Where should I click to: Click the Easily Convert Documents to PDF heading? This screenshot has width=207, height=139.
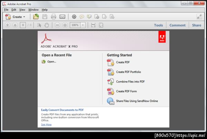(62, 110)
